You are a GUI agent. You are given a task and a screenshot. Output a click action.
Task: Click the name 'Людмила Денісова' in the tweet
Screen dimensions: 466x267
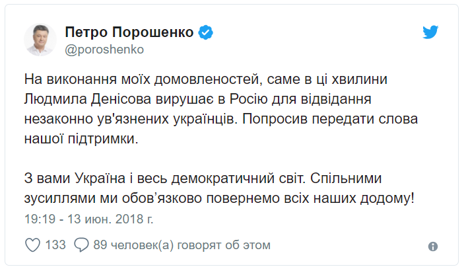[x=88, y=99]
